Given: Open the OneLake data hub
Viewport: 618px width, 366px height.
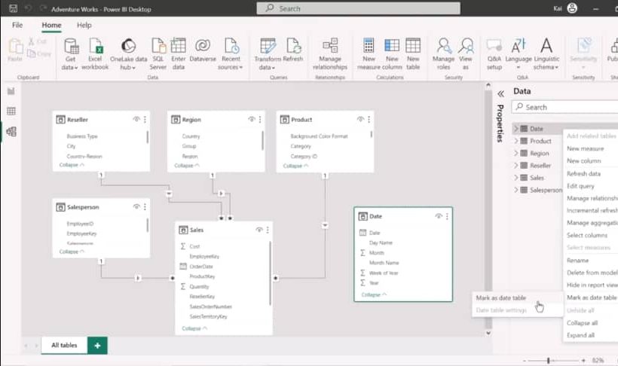Looking at the screenshot, I should [x=128, y=54].
